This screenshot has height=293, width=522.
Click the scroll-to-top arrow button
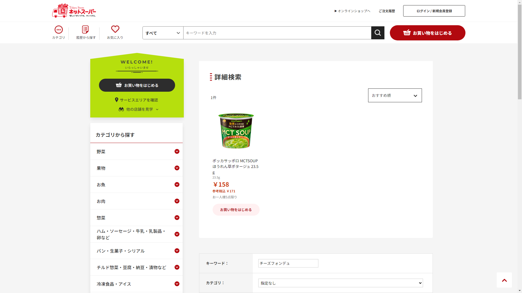pyautogui.click(x=504, y=280)
